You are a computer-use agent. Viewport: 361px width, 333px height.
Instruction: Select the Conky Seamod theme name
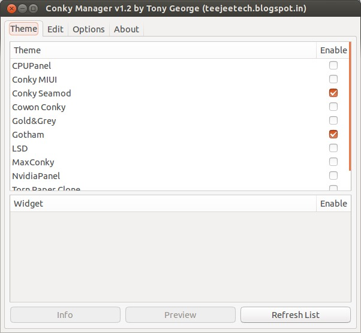(x=41, y=93)
